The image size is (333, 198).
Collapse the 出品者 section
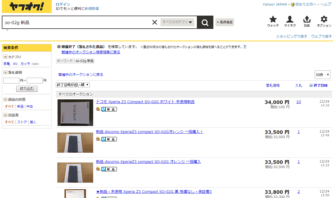pyautogui.click(x=5, y=115)
